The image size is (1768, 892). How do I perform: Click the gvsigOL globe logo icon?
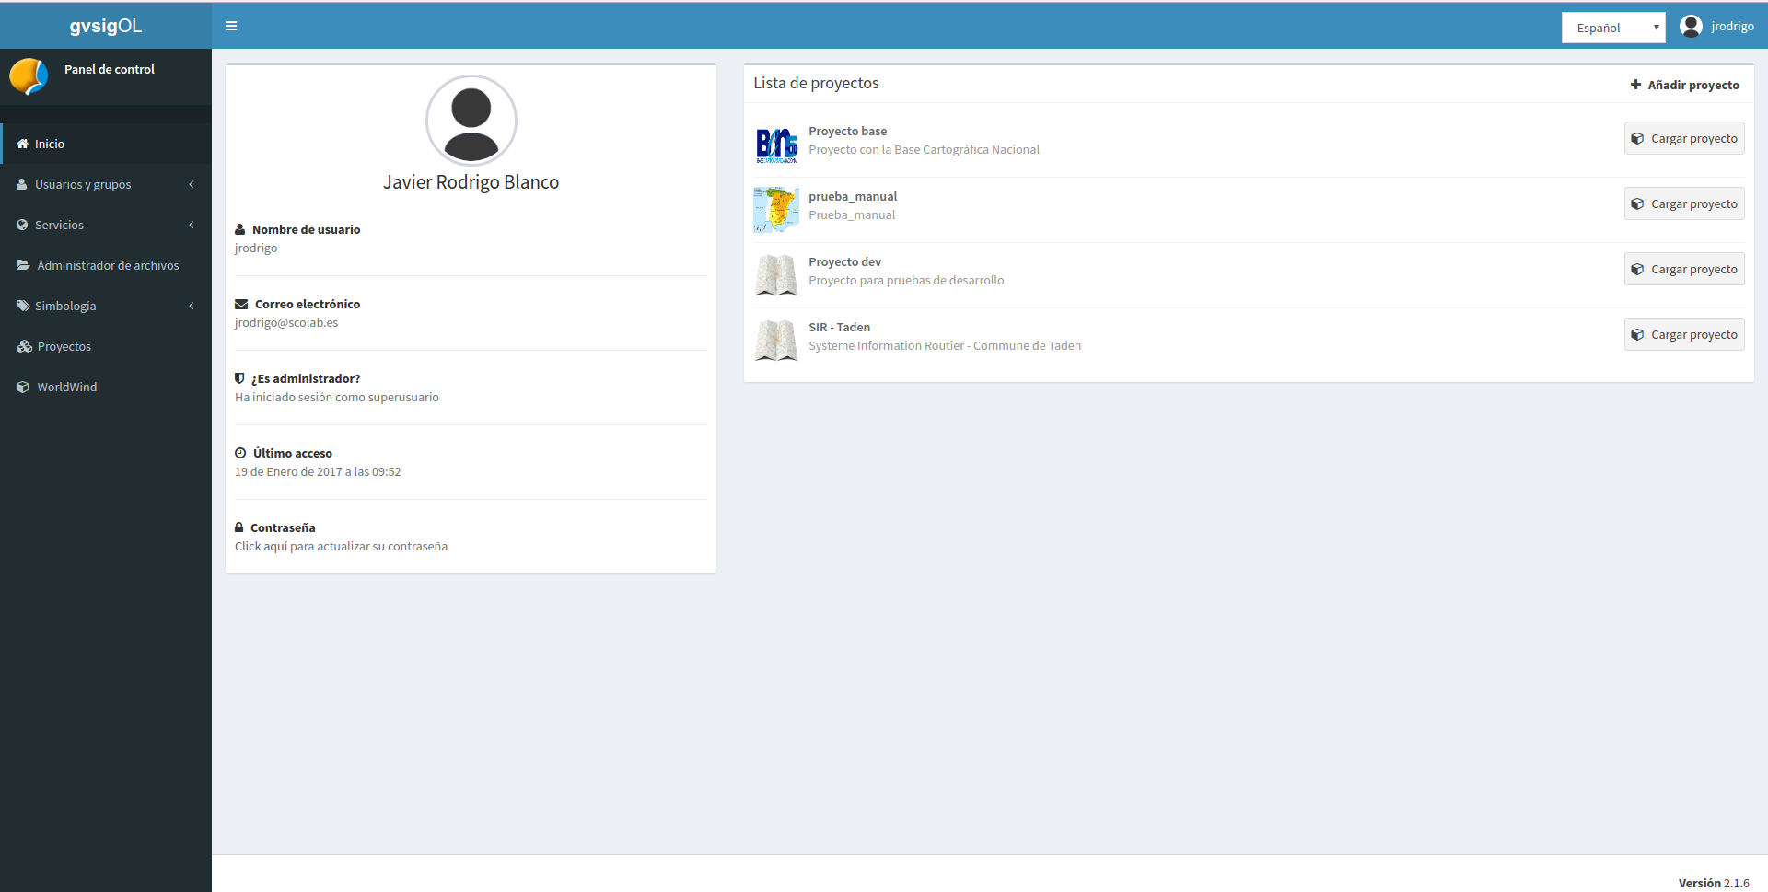pos(29,76)
